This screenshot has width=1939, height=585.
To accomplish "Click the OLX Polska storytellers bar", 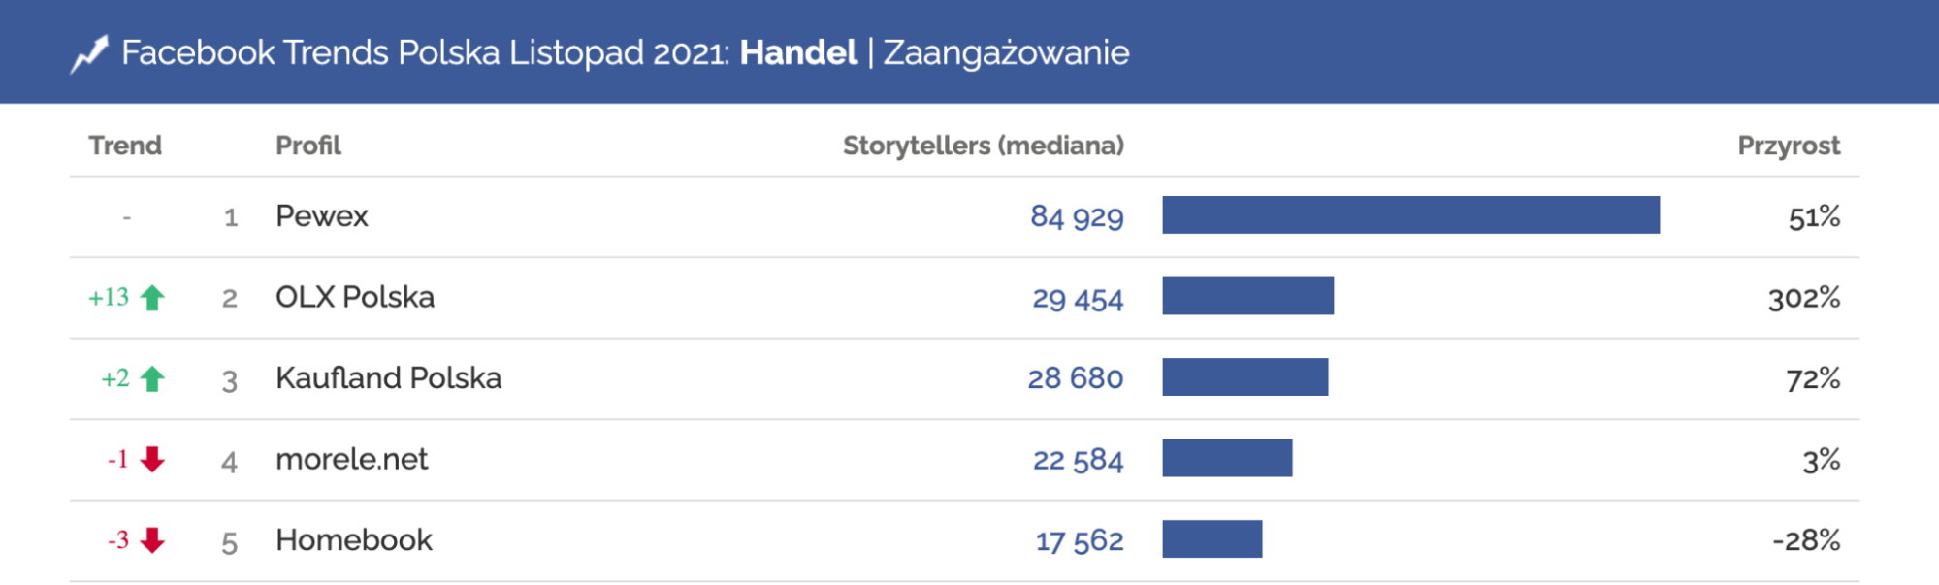I will point(1247,296).
